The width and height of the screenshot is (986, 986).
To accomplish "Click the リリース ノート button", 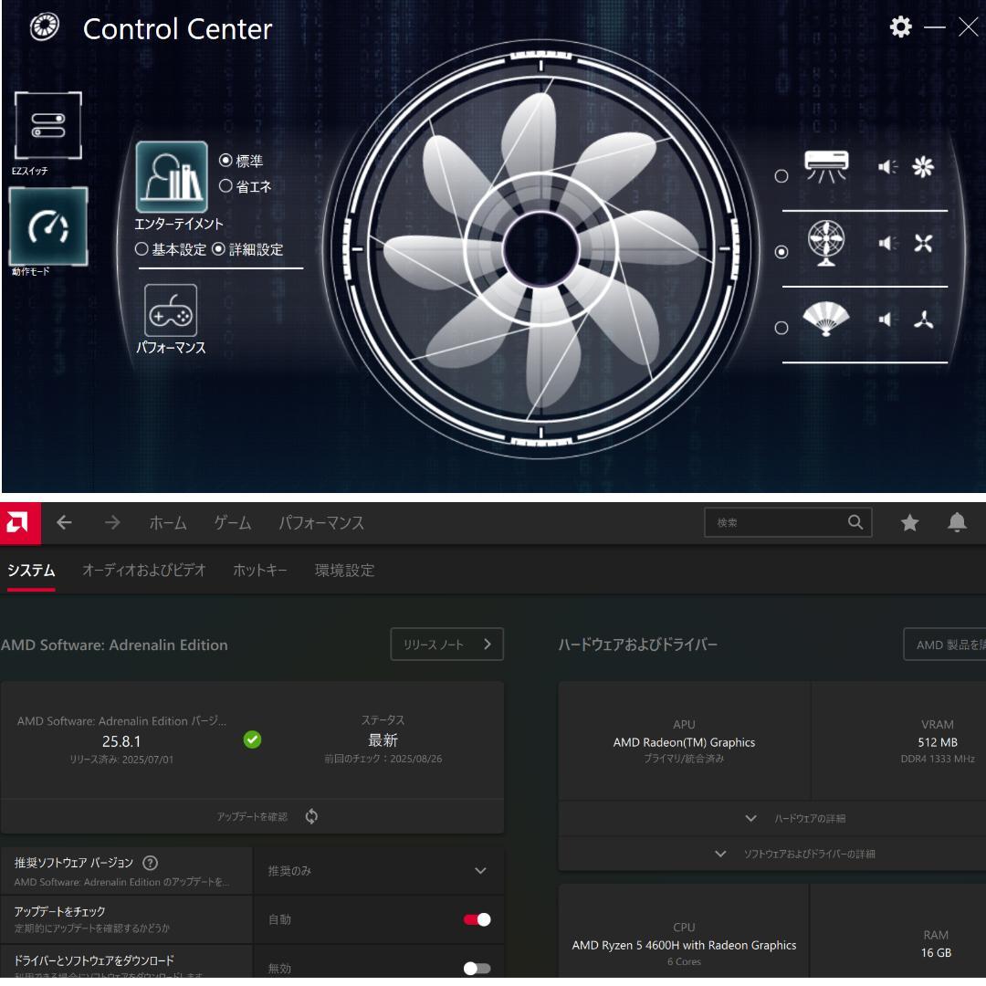I will tap(446, 645).
